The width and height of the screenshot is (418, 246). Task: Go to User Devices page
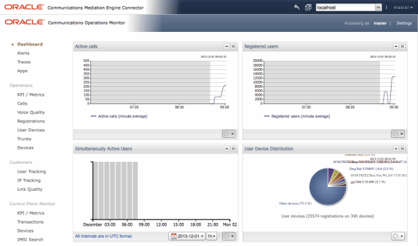pyautogui.click(x=31, y=130)
